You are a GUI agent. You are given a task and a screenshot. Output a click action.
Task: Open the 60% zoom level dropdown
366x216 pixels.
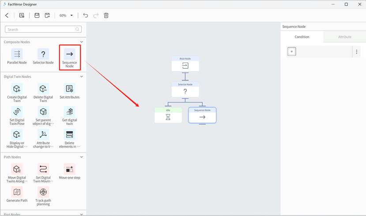point(66,15)
